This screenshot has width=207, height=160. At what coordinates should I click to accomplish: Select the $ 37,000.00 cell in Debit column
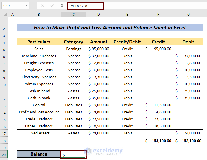click(x=188, y=56)
